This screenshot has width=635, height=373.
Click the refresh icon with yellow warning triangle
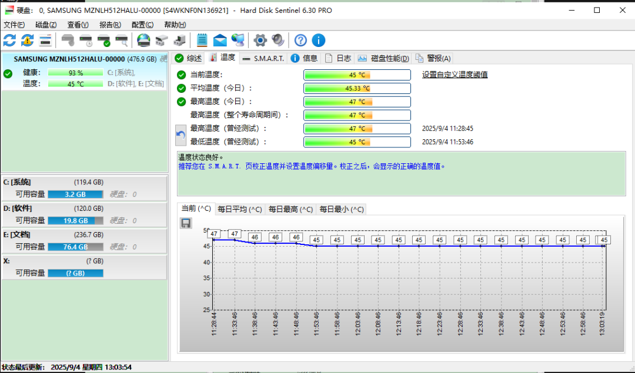28,41
